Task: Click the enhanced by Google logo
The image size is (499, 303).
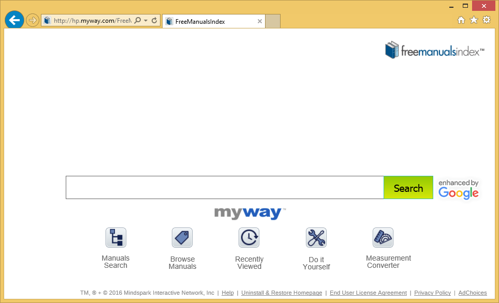Action: tap(458, 189)
